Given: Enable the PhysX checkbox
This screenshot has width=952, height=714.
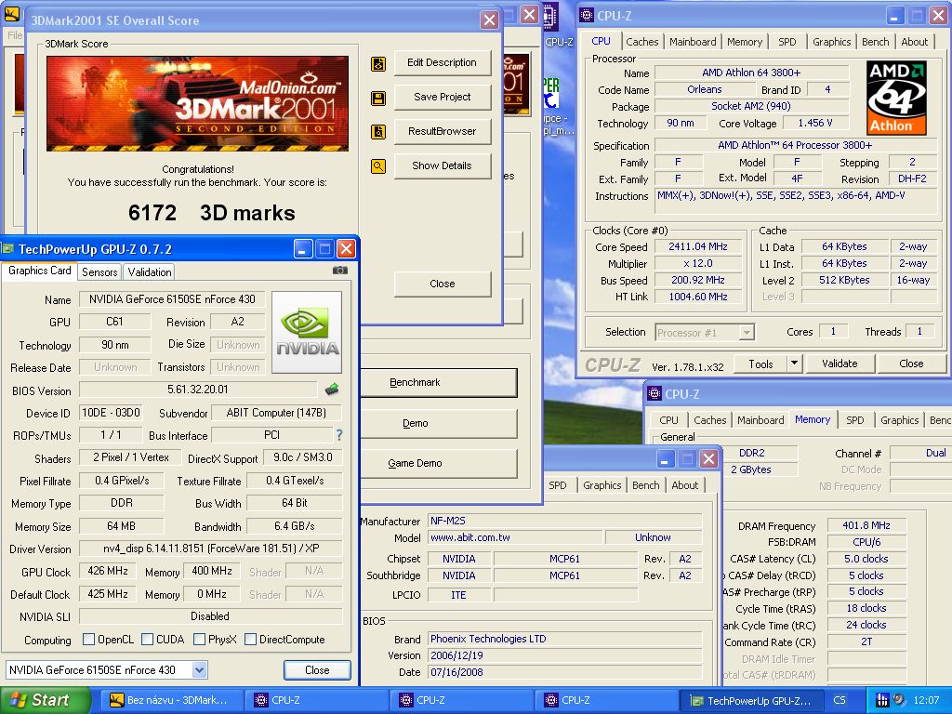Looking at the screenshot, I should pyautogui.click(x=199, y=639).
